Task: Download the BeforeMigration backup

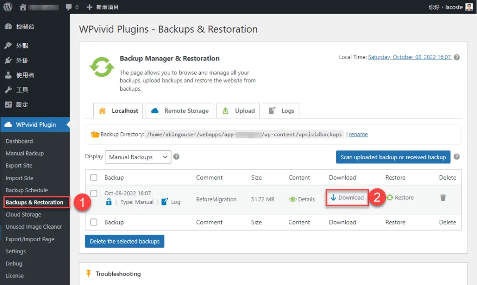Action: pyautogui.click(x=347, y=197)
